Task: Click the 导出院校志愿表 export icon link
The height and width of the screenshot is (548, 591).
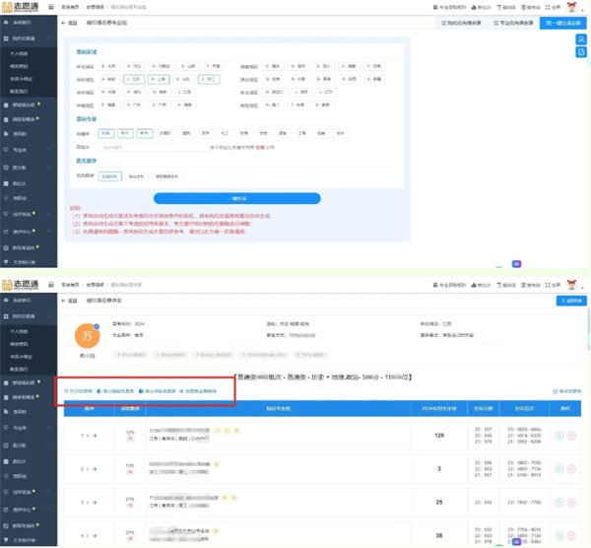Action: pyautogui.click(x=117, y=389)
